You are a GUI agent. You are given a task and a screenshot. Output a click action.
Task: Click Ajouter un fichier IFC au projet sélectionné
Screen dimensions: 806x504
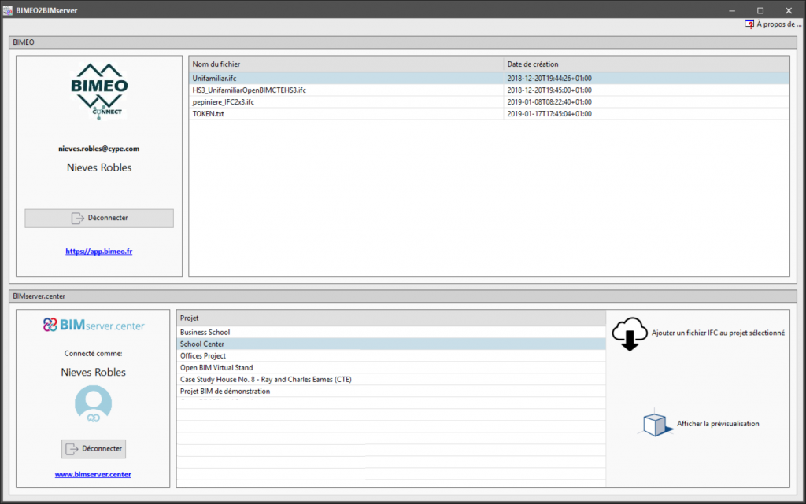[718, 333]
